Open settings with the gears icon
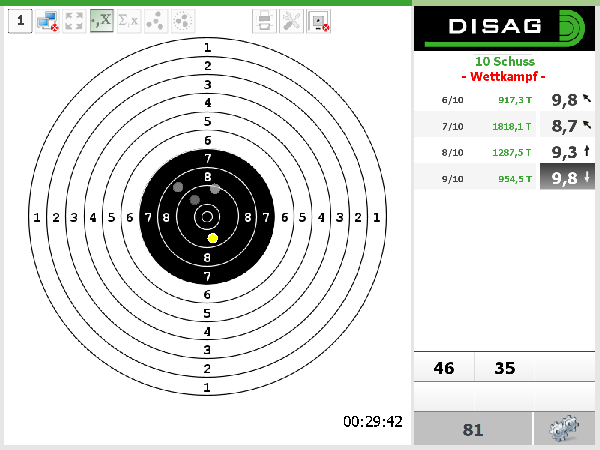This screenshot has width=600, height=450. coord(564,429)
